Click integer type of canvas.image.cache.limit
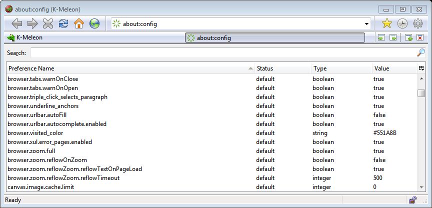432x208 pixels. click(322, 187)
